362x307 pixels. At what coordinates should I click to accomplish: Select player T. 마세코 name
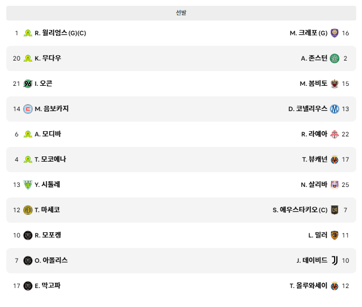pyautogui.click(x=47, y=210)
